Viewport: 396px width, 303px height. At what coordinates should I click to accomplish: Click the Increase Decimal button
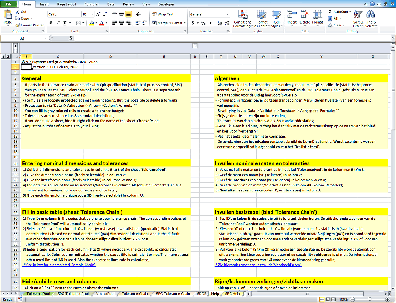point(220,23)
